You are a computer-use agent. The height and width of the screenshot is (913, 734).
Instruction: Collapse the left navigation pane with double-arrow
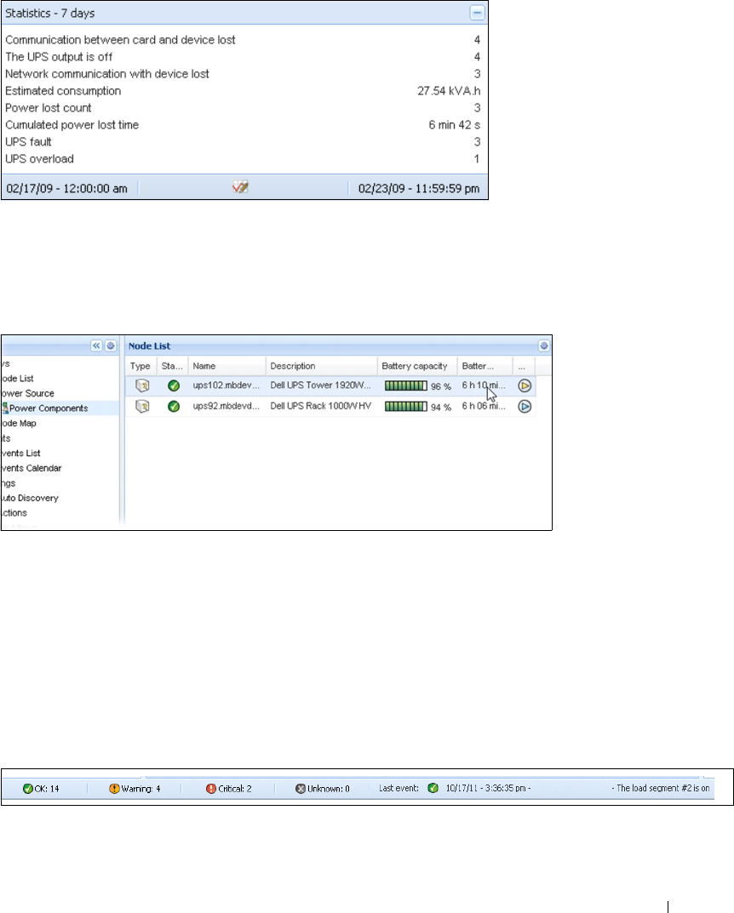(97, 345)
